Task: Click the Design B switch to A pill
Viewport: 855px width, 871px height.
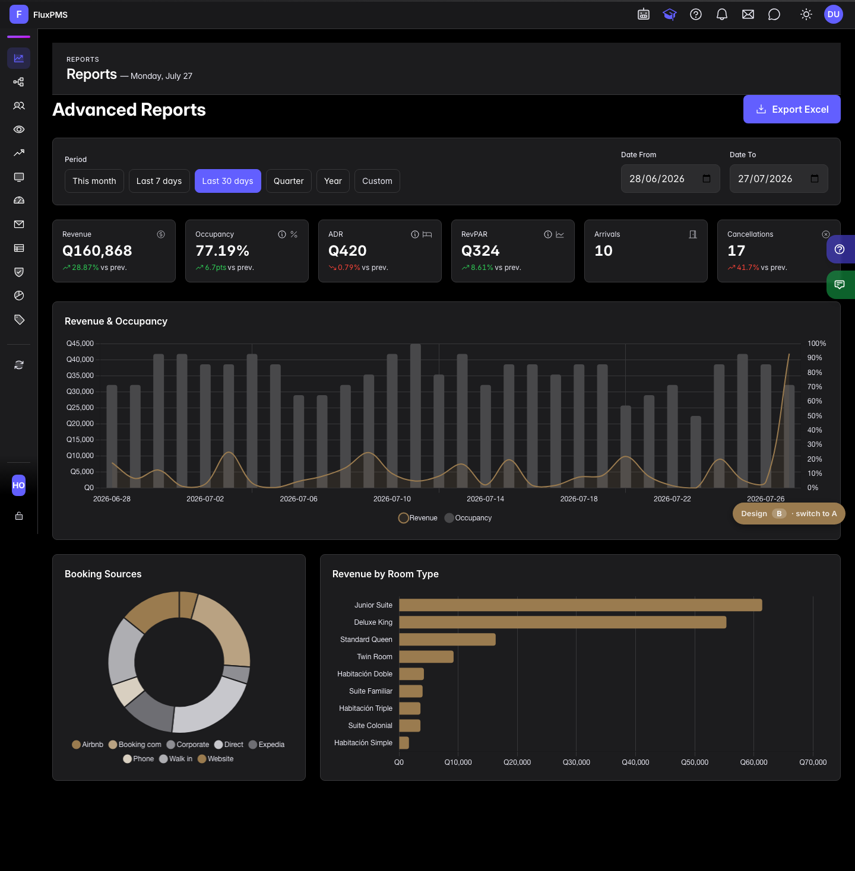Action: tap(789, 514)
